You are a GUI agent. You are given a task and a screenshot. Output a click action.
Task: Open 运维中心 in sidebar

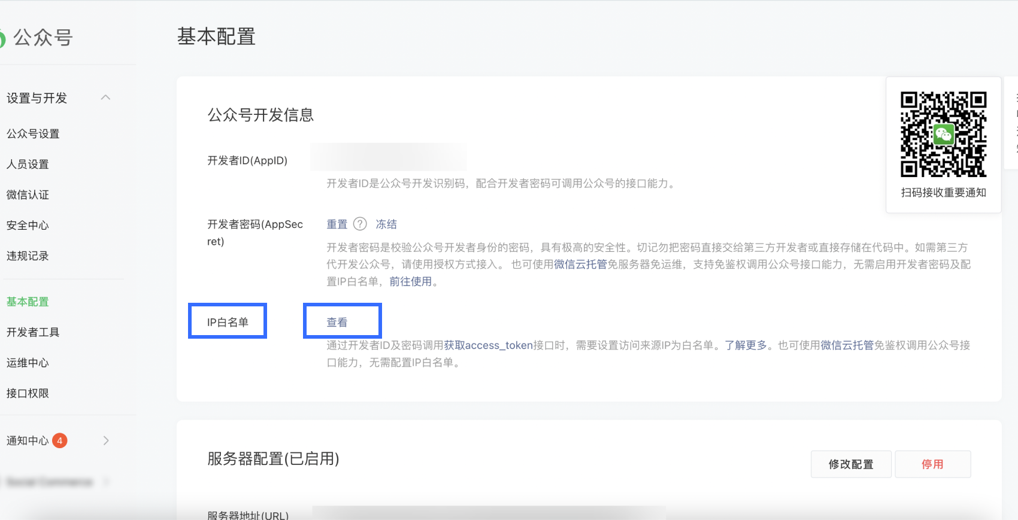(28, 363)
